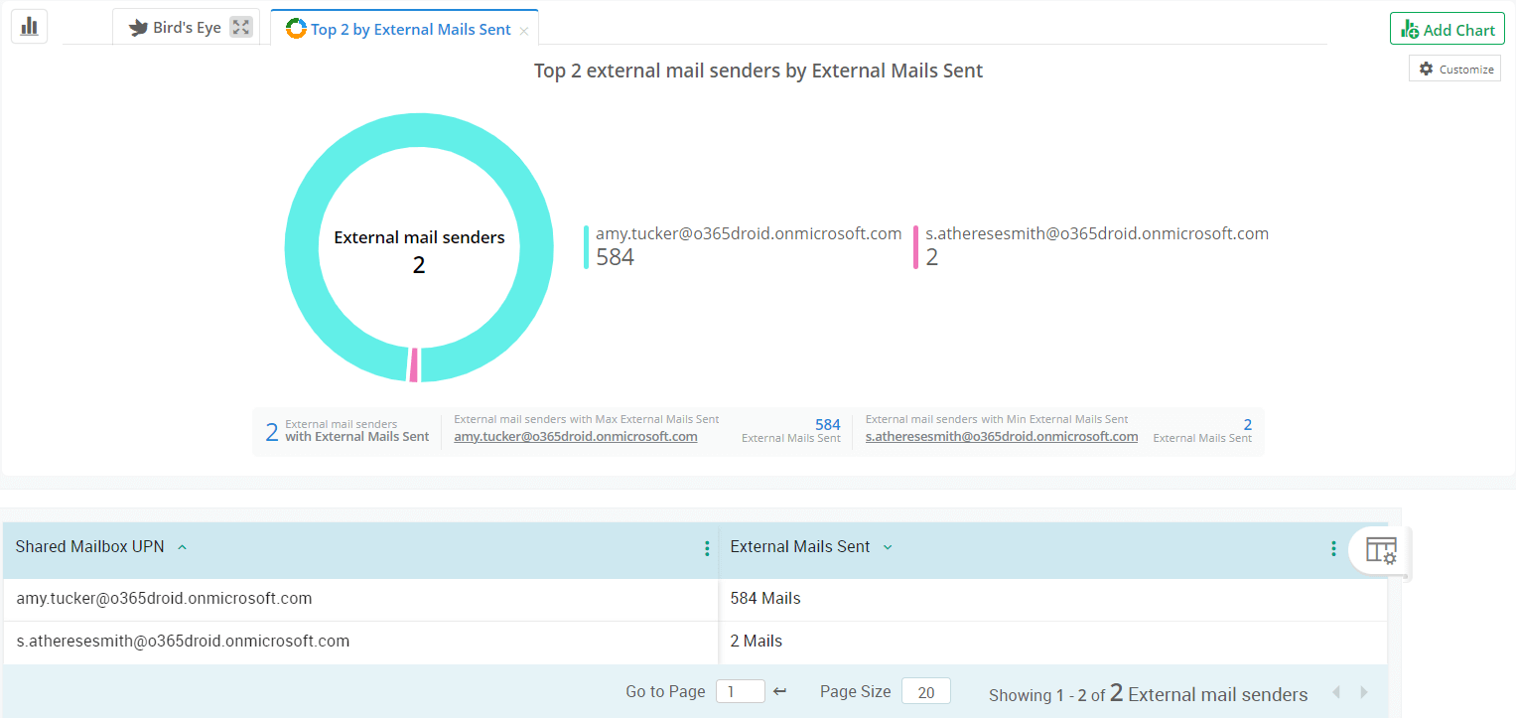
Task: Click the donut chart icon on active tab
Action: [295, 29]
